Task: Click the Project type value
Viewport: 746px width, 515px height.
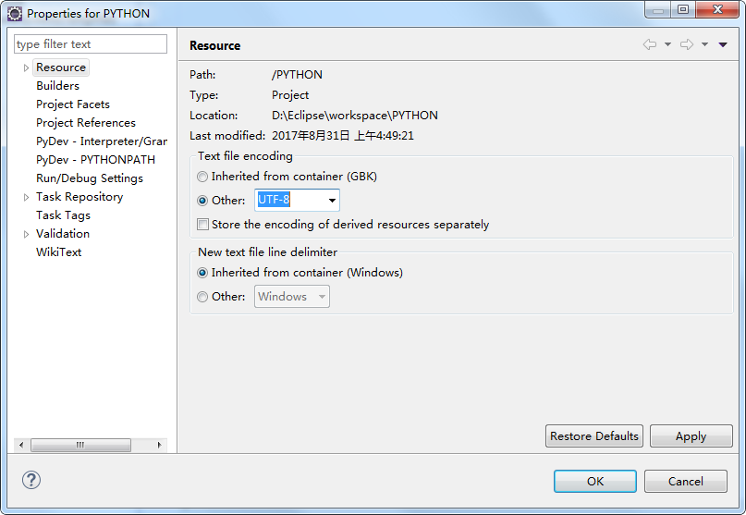Action: click(290, 95)
